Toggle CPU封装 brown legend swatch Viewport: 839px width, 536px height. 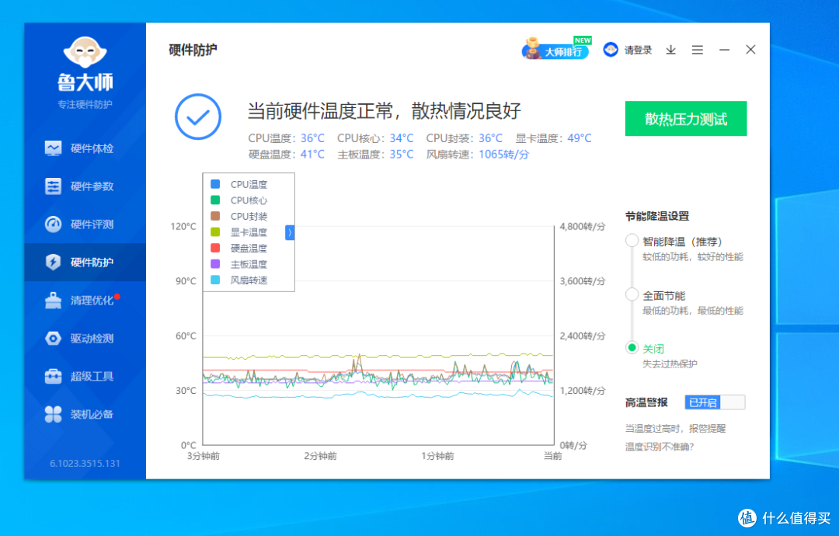(215, 216)
